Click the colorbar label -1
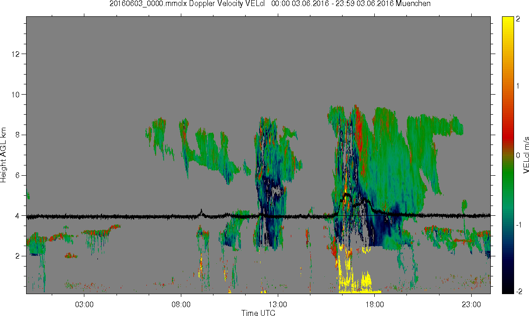This screenshot has width=529, height=316. (519, 225)
